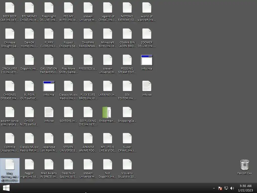This screenshot has height=193, width=257.
Task: Click the Commie Utopia file icon
Action: (x=10, y=138)
